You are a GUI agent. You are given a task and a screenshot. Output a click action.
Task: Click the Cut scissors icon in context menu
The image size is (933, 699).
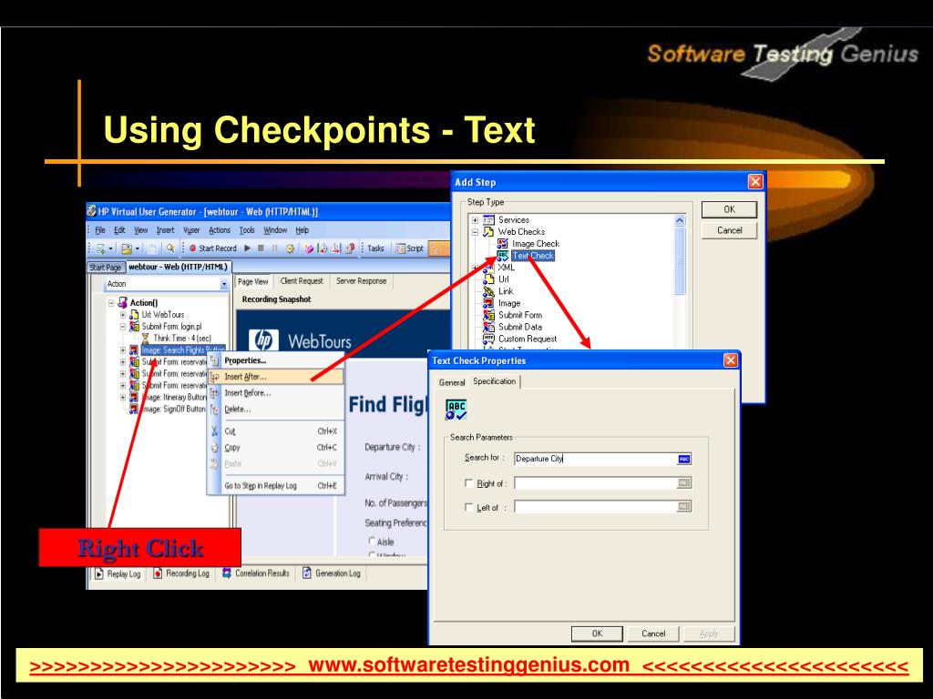click(215, 431)
